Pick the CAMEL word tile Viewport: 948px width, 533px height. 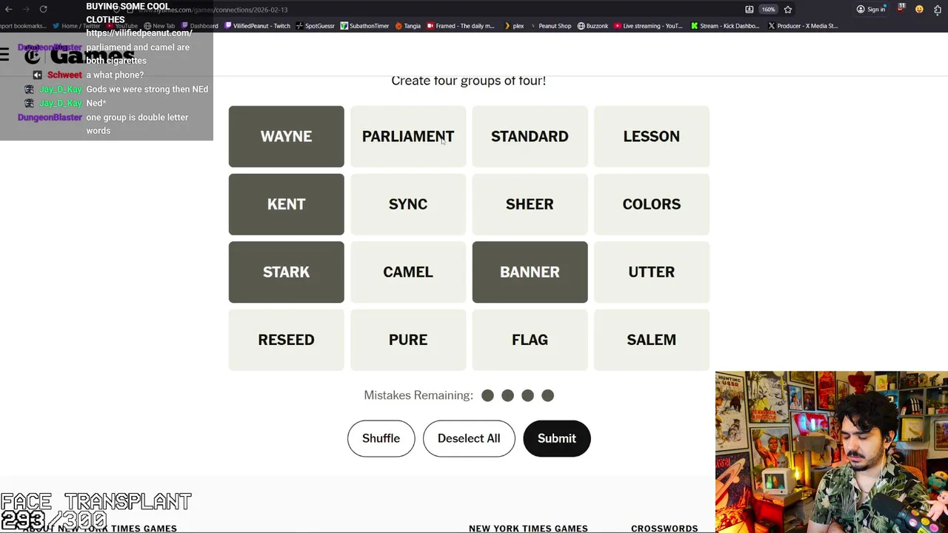[x=408, y=272]
